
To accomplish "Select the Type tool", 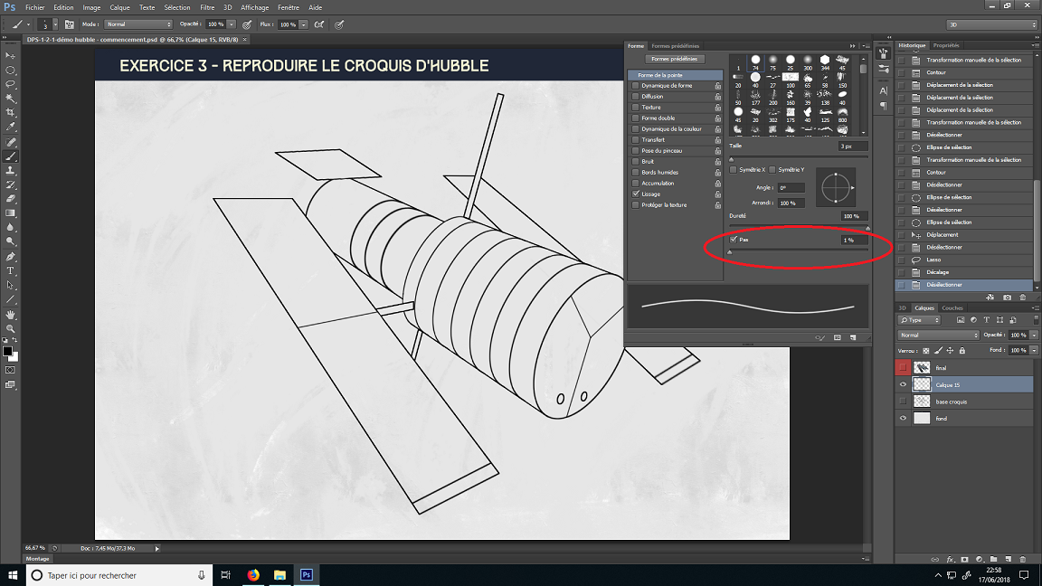I will click(x=11, y=271).
